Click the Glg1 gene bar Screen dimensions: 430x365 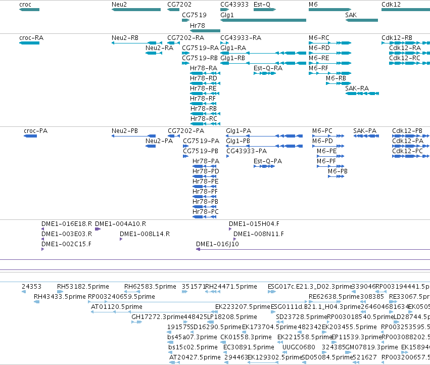click(x=263, y=20)
